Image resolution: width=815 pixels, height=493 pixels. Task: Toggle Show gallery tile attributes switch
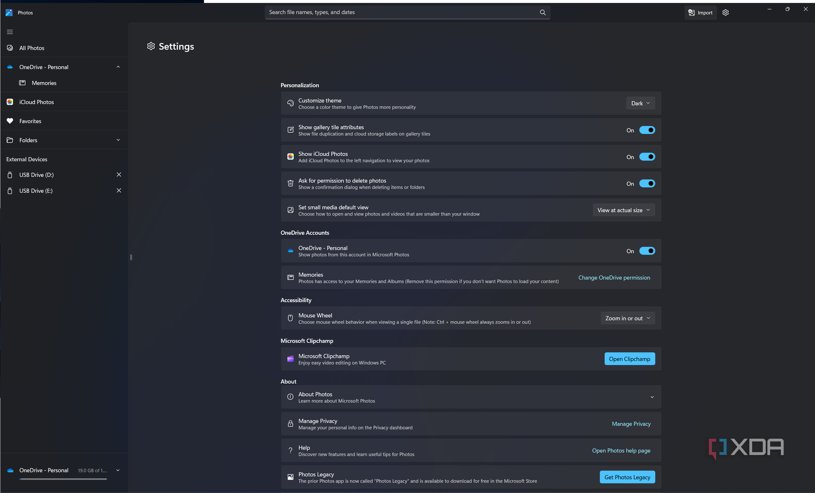(x=647, y=130)
